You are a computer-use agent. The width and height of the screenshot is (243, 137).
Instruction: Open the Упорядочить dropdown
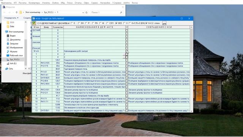click(11, 18)
